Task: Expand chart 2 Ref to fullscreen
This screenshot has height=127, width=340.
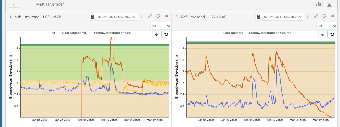Action: pyautogui.click(x=316, y=16)
